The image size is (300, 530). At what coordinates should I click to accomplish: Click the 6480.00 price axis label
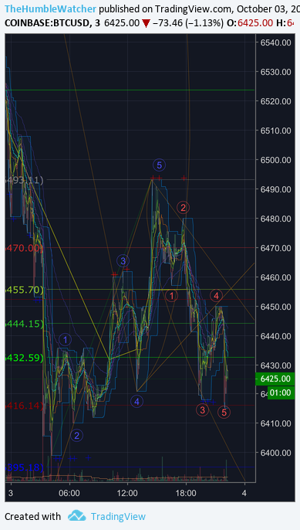pos(275,219)
